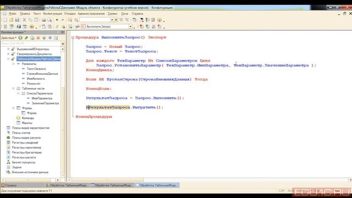Select the Команды tree item
Image resolution: width=352 pixels, height=198 pixels.
(28, 118)
